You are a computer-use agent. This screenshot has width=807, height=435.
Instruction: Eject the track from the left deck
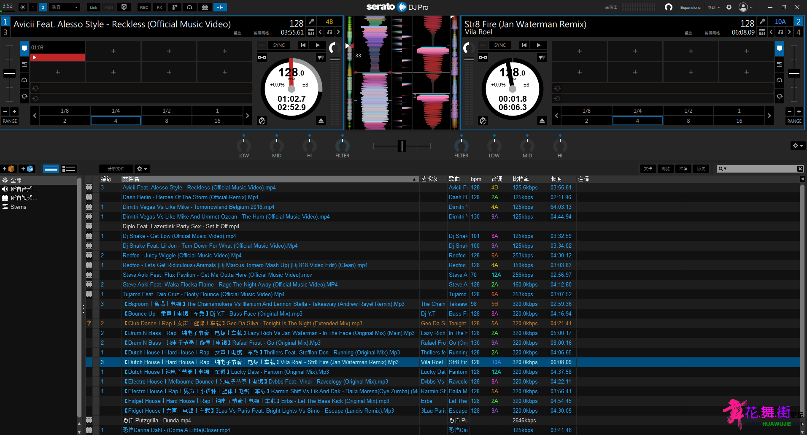tap(321, 121)
